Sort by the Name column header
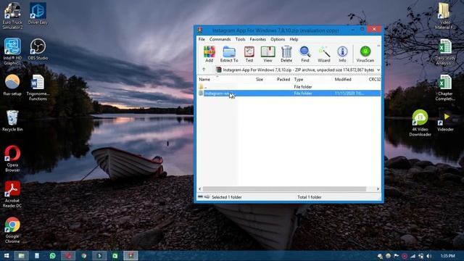464x261 pixels. pos(204,80)
